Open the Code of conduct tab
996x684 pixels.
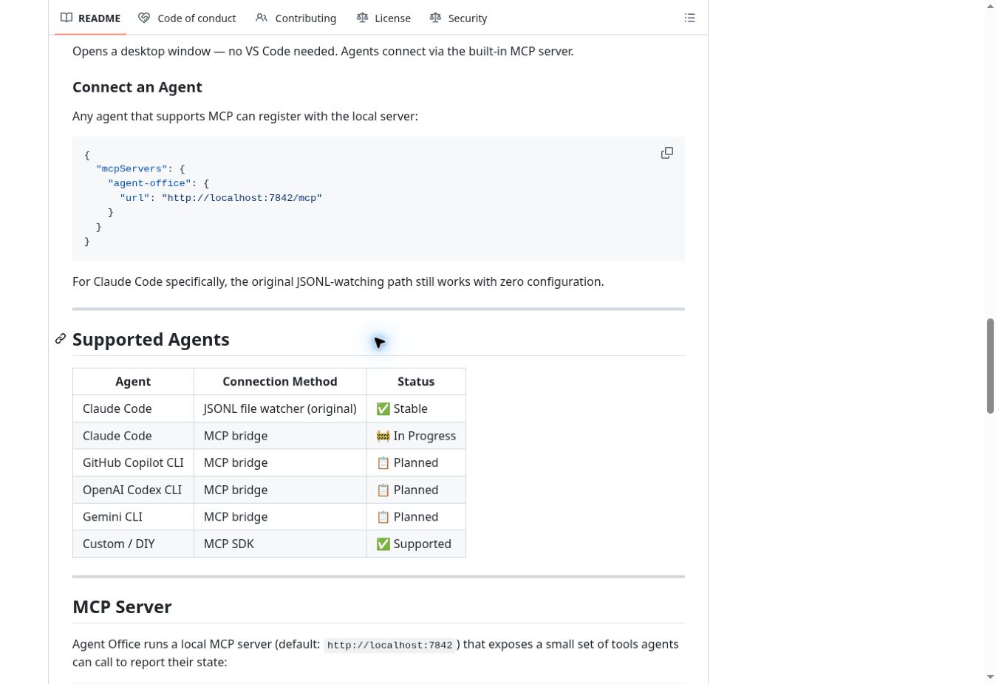tap(187, 18)
